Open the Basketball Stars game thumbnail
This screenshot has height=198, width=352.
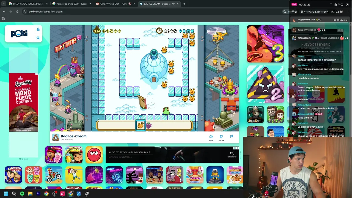(x=155, y=175)
